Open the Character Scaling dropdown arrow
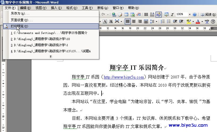The width and height of the screenshot is (217, 132). pyautogui.click(x=121, y=21)
